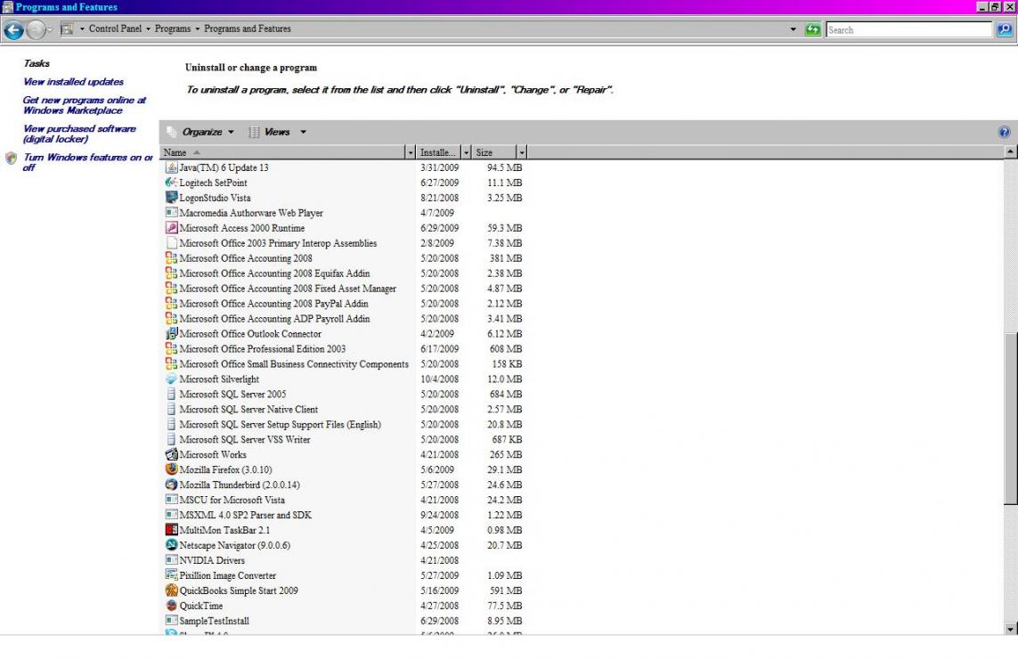Select Microsoft Office Accounting ADP Payroll Addin

344,319
